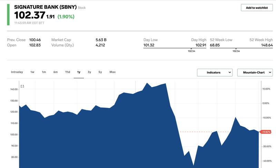276x168 pixels.
Task: Add Signature Bank to watchlist
Action: pyautogui.click(x=257, y=8)
